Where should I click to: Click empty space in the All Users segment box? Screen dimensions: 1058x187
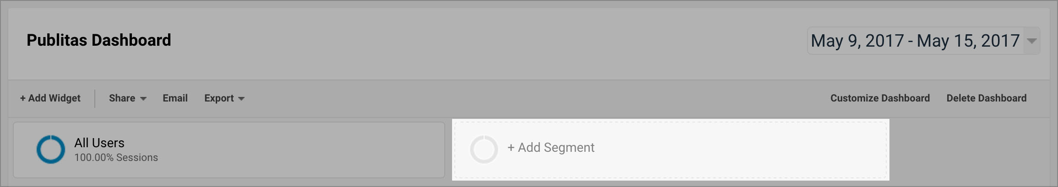[x=311, y=150]
